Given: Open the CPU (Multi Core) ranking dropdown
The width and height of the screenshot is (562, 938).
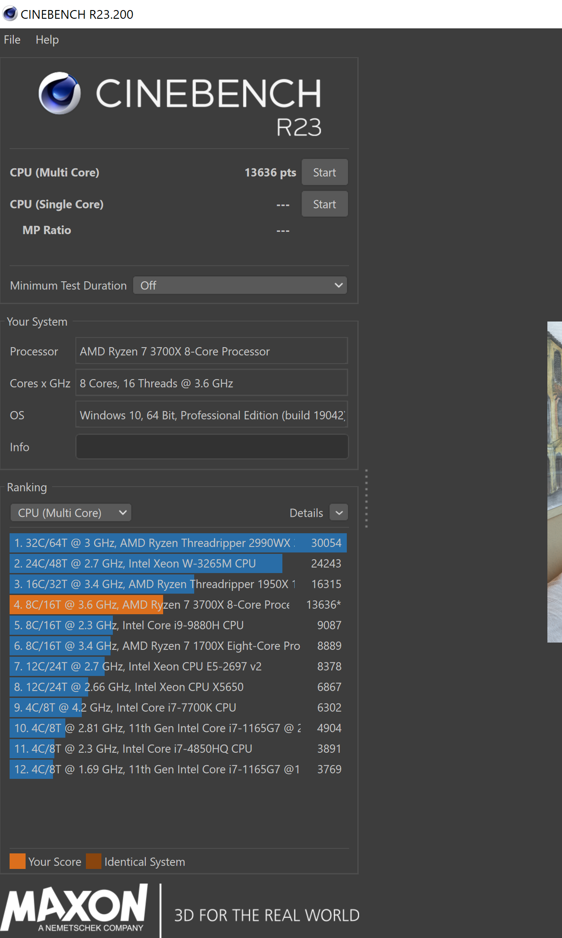Looking at the screenshot, I should 71,513.
